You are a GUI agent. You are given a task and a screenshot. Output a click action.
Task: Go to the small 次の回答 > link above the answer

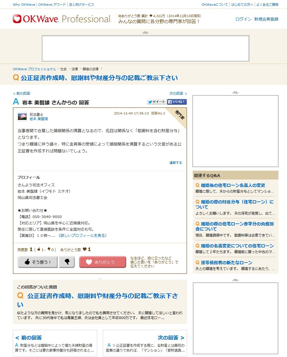(178, 93)
